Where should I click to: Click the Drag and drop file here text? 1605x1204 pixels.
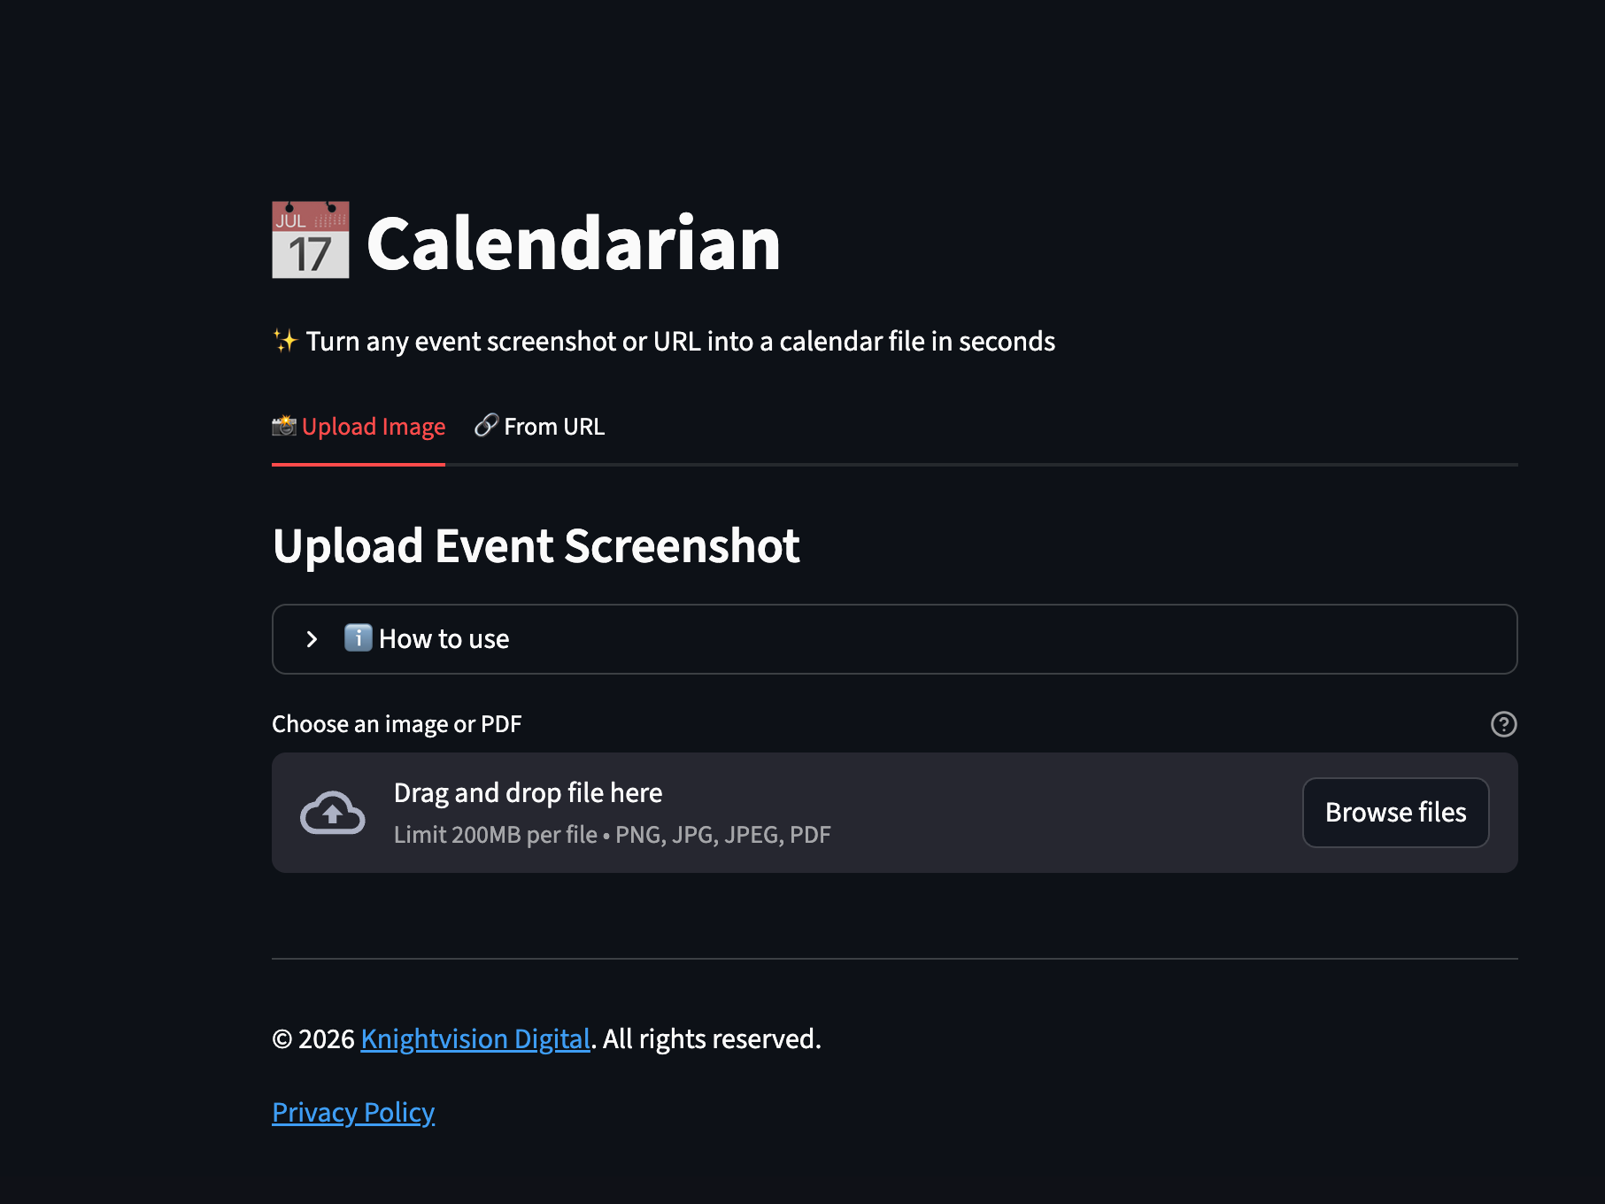[x=528, y=792]
